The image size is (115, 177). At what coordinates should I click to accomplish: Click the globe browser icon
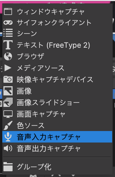click(x=8, y=56)
